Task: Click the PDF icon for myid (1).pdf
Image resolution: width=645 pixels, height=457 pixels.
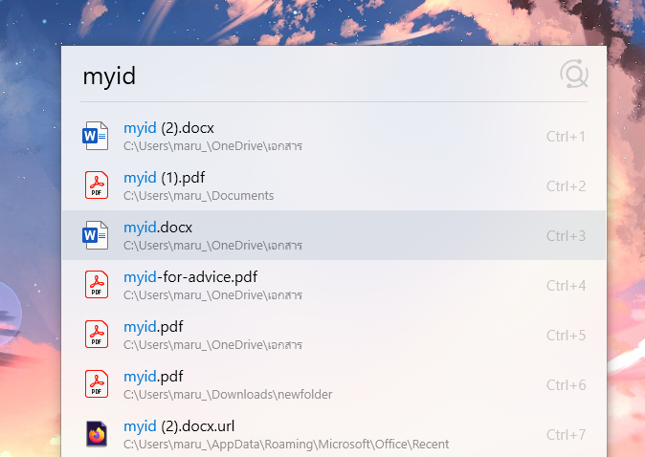Action: (x=97, y=185)
